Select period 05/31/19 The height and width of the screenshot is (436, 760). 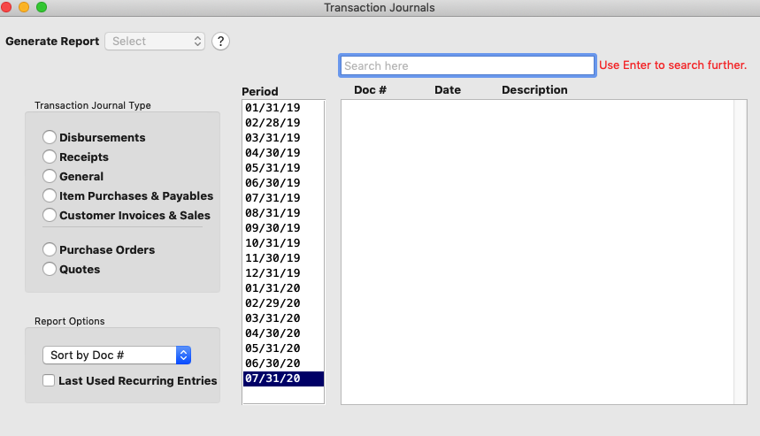[x=283, y=168]
